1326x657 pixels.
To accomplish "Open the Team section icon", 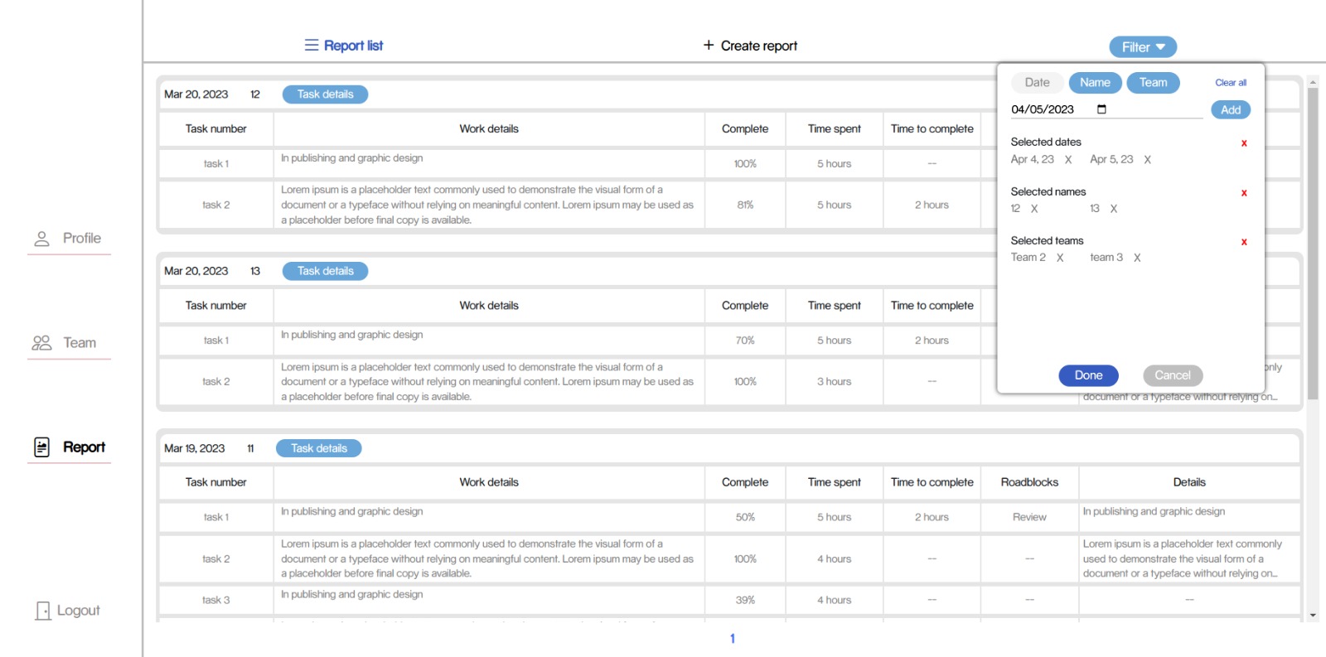I will (41, 343).
